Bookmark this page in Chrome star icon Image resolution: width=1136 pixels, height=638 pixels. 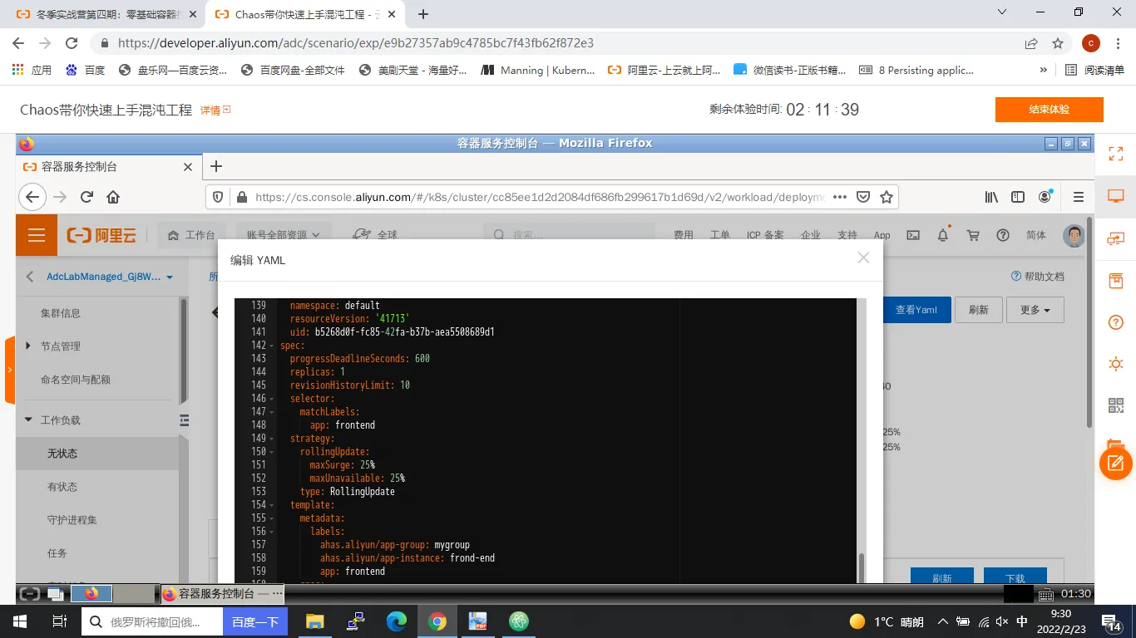(1058, 43)
